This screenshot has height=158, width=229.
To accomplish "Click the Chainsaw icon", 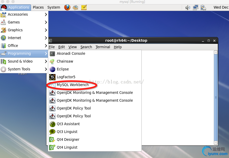I will pos(52,62).
